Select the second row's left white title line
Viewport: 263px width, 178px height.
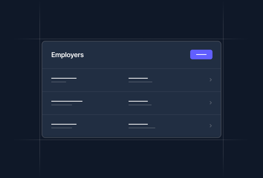tap(67, 101)
